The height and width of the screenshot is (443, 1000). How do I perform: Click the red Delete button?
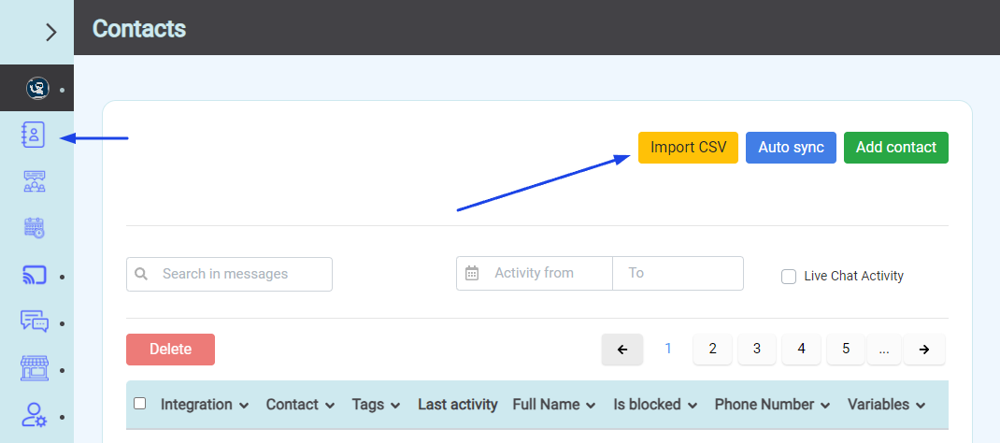click(x=170, y=350)
